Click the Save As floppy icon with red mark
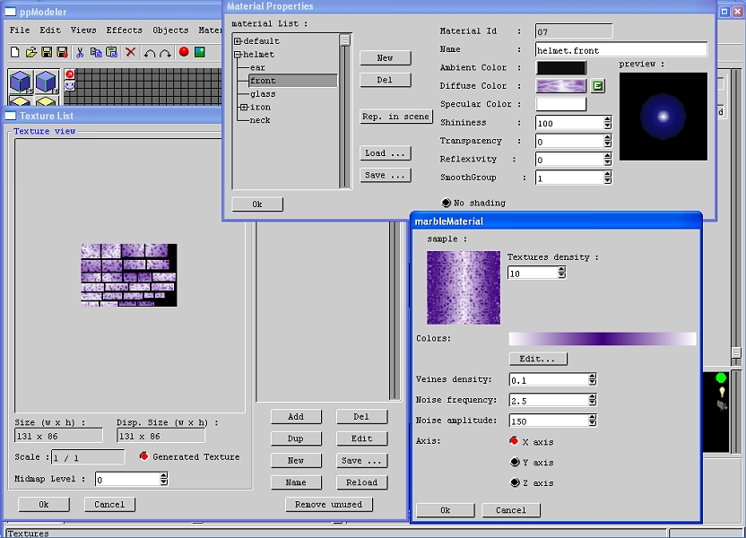Image resolution: width=746 pixels, height=538 pixels. [x=63, y=52]
